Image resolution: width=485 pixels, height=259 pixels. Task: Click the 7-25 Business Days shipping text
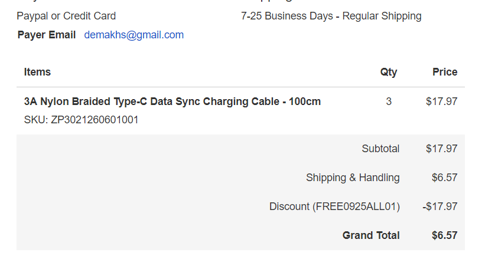pos(331,16)
